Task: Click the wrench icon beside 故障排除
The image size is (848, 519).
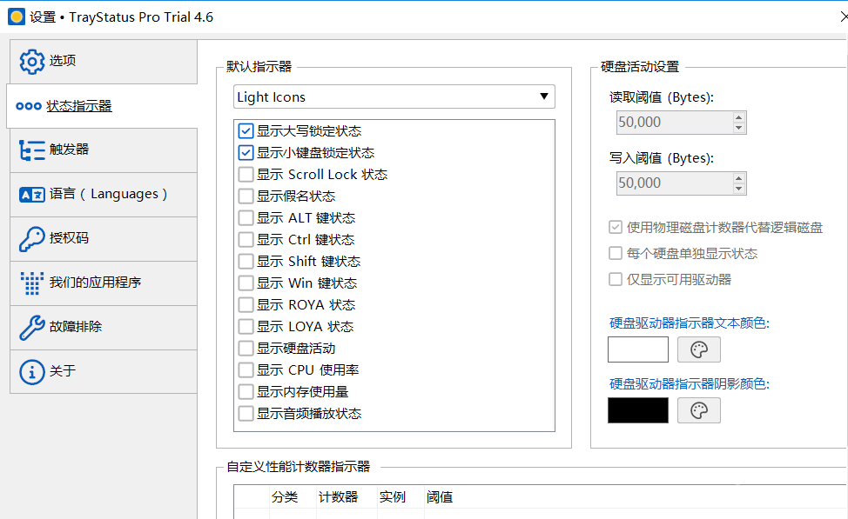Action: click(x=31, y=328)
